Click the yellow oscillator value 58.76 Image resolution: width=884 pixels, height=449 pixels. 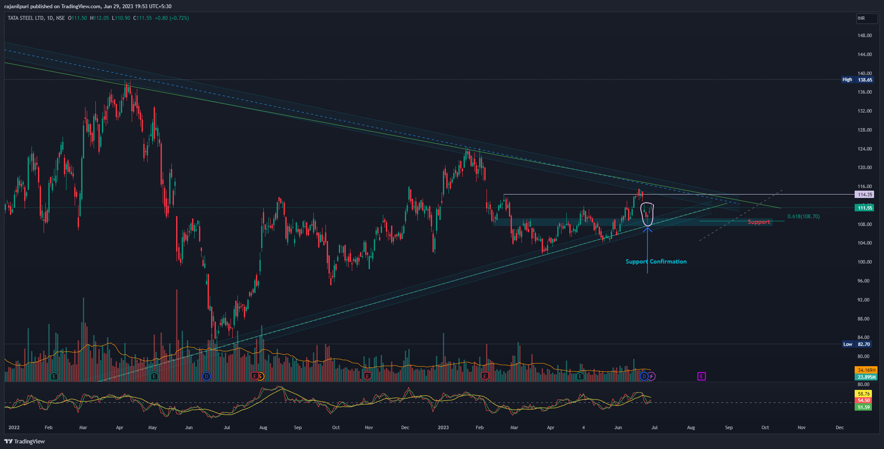pos(863,394)
